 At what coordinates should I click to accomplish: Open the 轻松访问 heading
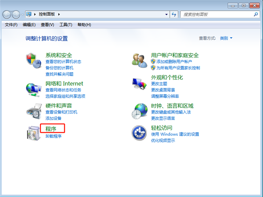161,128
